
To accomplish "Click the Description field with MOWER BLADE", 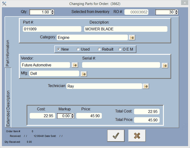I will [x=125, y=29].
